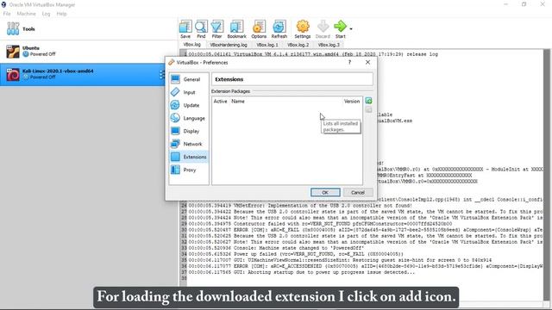The image size is (552, 310).
Task: Open Network preferences section
Action: pos(189,144)
